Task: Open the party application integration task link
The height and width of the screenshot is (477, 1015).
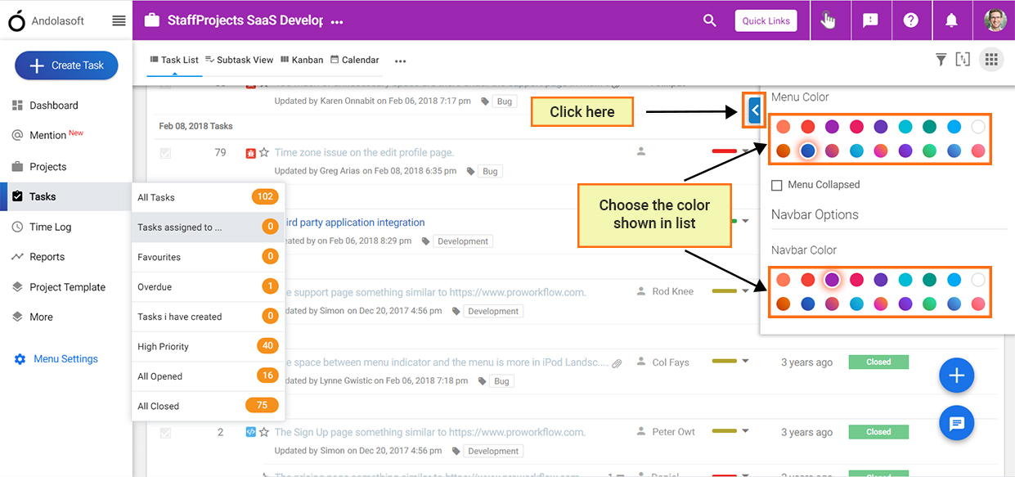Action: (x=355, y=223)
